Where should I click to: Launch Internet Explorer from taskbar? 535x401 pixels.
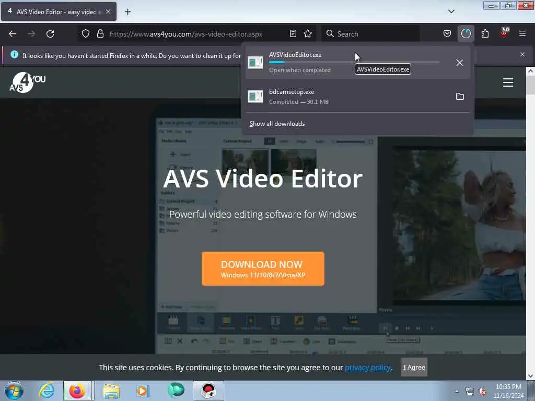point(46,391)
